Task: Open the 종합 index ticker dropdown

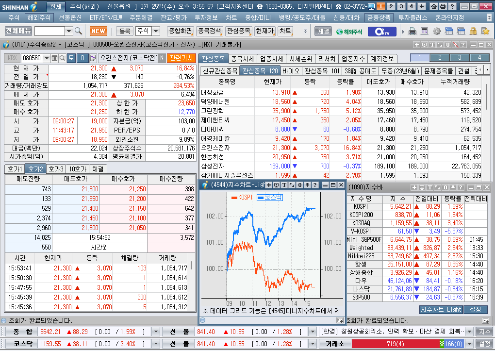Action: pyautogui.click(x=155, y=332)
